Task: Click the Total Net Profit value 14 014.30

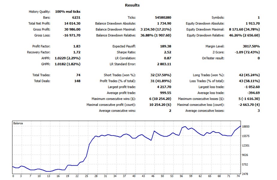Action: (72, 23)
